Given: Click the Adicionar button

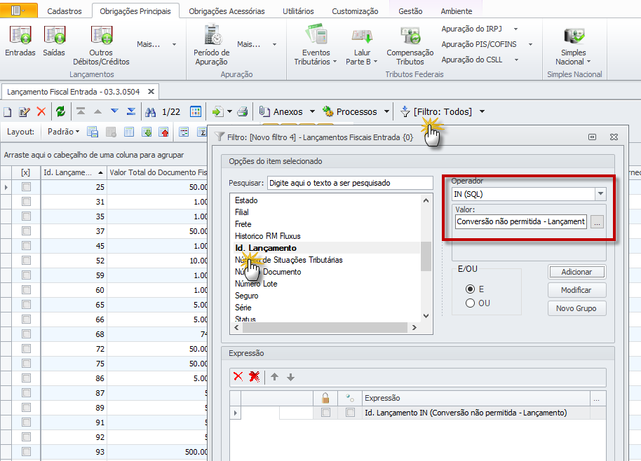Looking at the screenshot, I should (576, 272).
